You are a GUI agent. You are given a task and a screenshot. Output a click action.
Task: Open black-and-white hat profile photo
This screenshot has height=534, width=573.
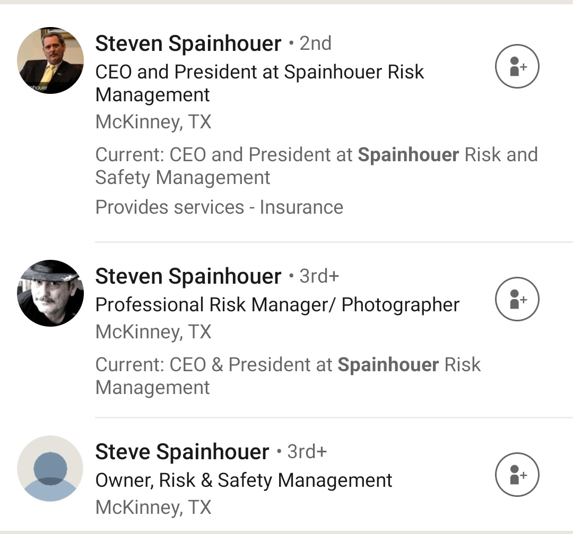(x=50, y=293)
